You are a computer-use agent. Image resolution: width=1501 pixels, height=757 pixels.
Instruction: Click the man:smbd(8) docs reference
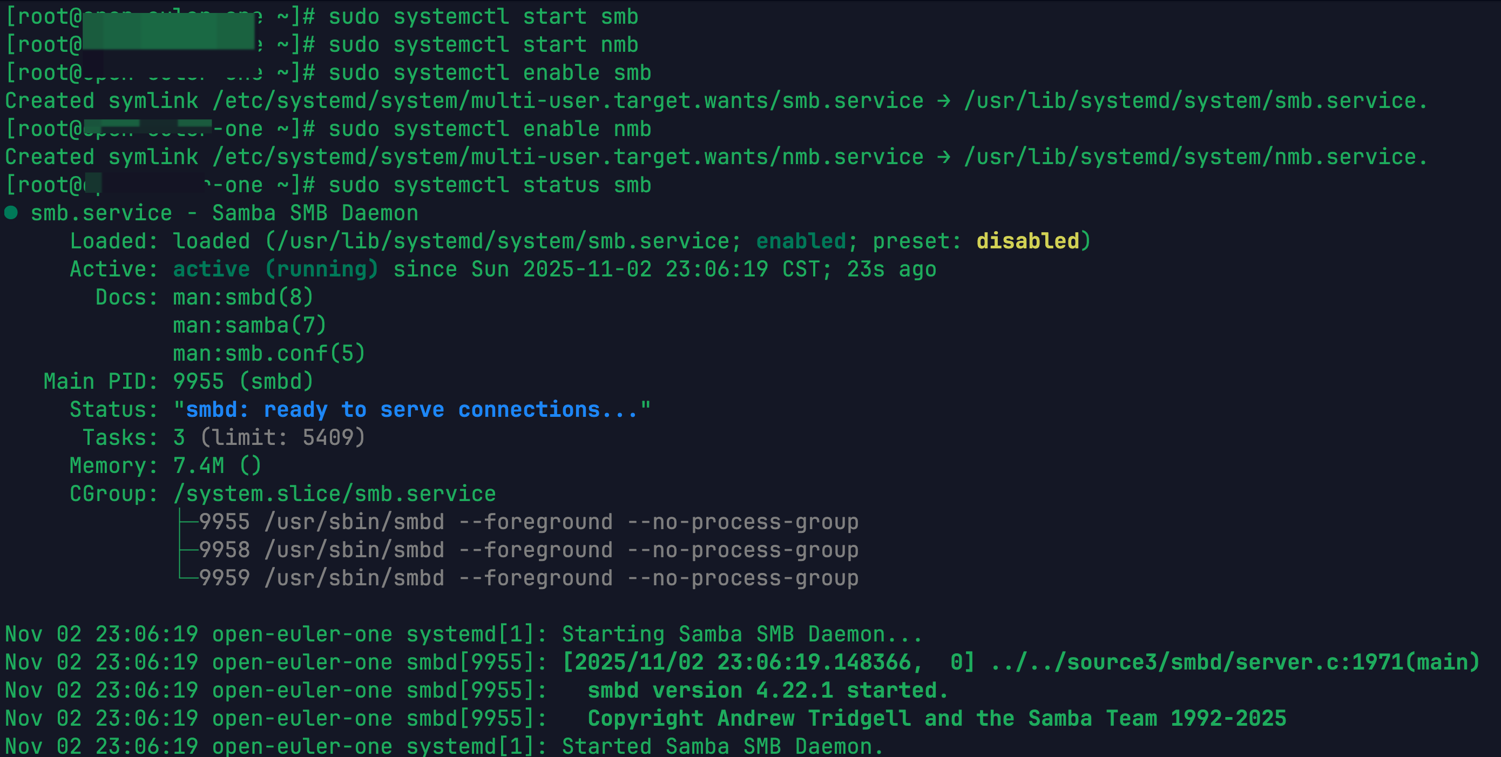(x=243, y=297)
